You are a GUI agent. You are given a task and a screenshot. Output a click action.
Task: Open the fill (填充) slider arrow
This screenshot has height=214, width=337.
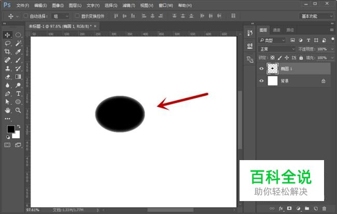click(x=332, y=58)
